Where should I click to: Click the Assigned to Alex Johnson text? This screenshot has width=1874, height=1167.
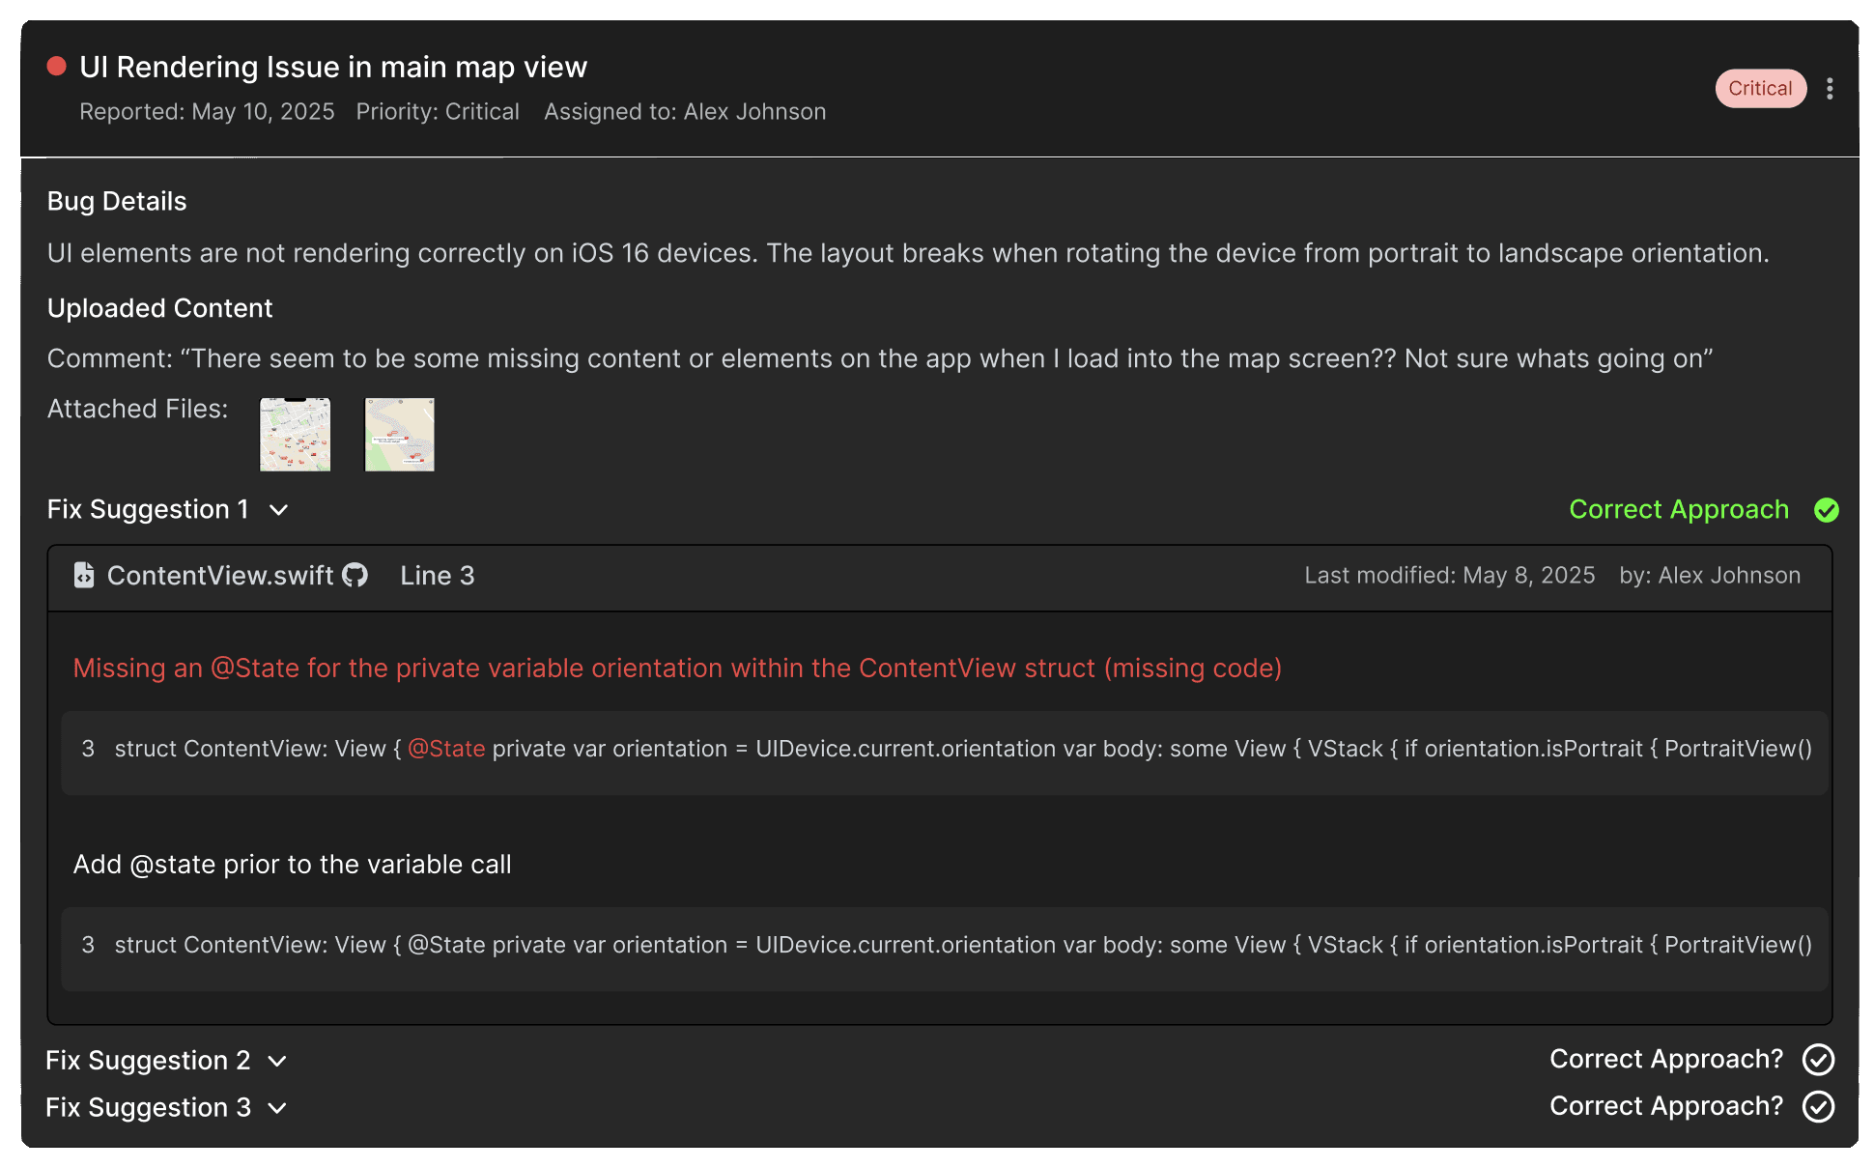(685, 112)
